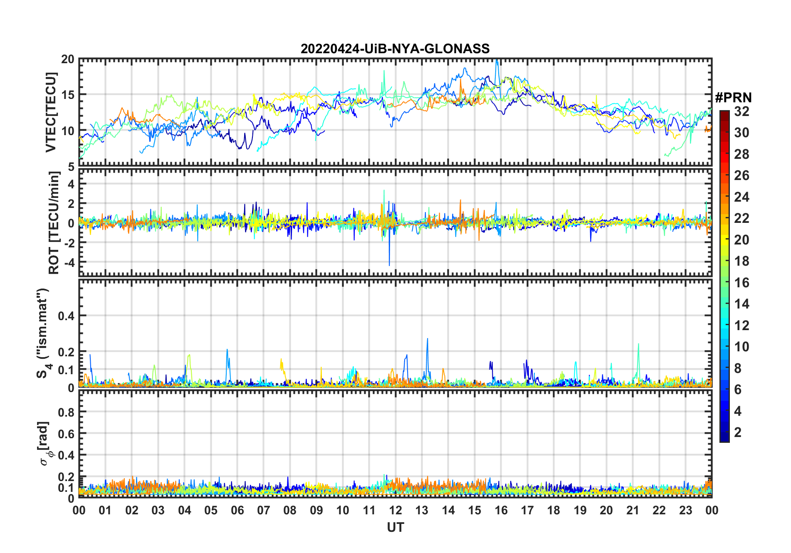Image resolution: width=791 pixels, height=553 pixels.
Task: Click VTEC y-axis tick label "20"
Action: [68, 59]
